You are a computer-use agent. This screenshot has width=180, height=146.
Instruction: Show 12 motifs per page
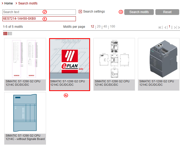92,26
